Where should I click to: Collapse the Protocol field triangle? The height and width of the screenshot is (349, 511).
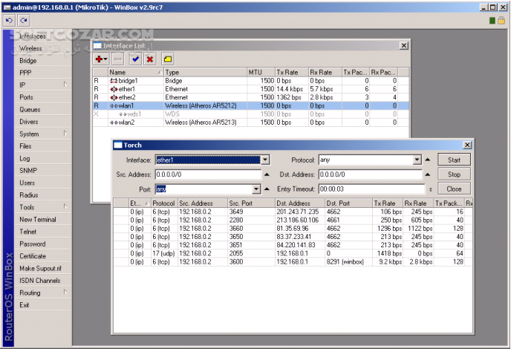point(428,160)
